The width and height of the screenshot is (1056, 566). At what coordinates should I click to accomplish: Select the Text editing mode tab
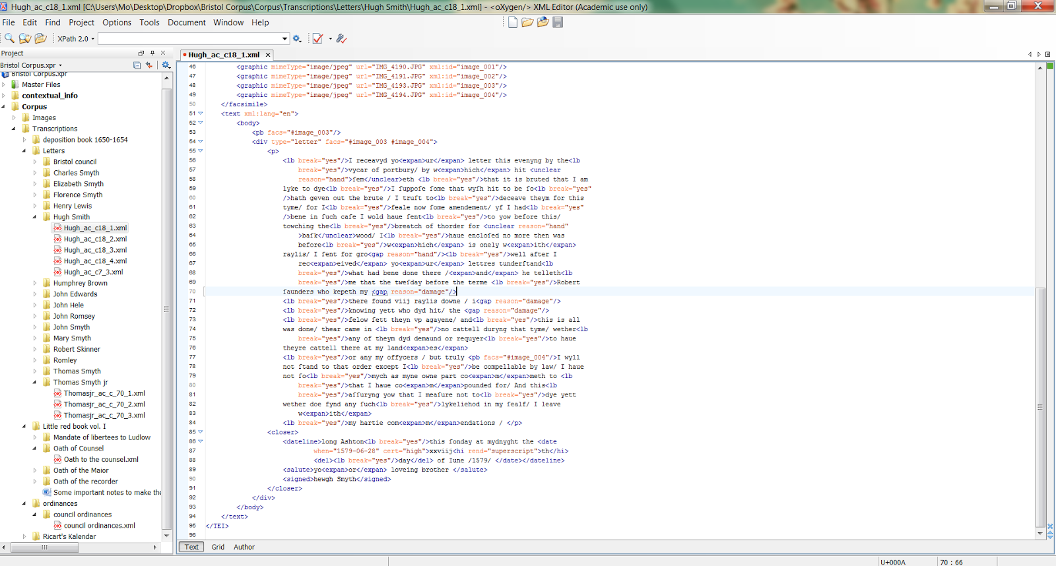191,547
